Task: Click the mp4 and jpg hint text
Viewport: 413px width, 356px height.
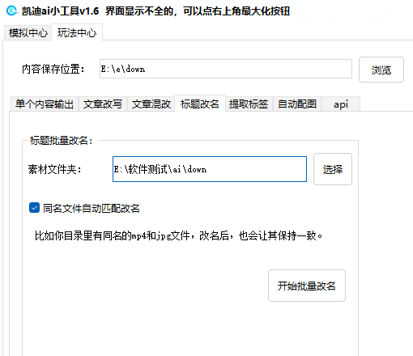Action: [178, 235]
